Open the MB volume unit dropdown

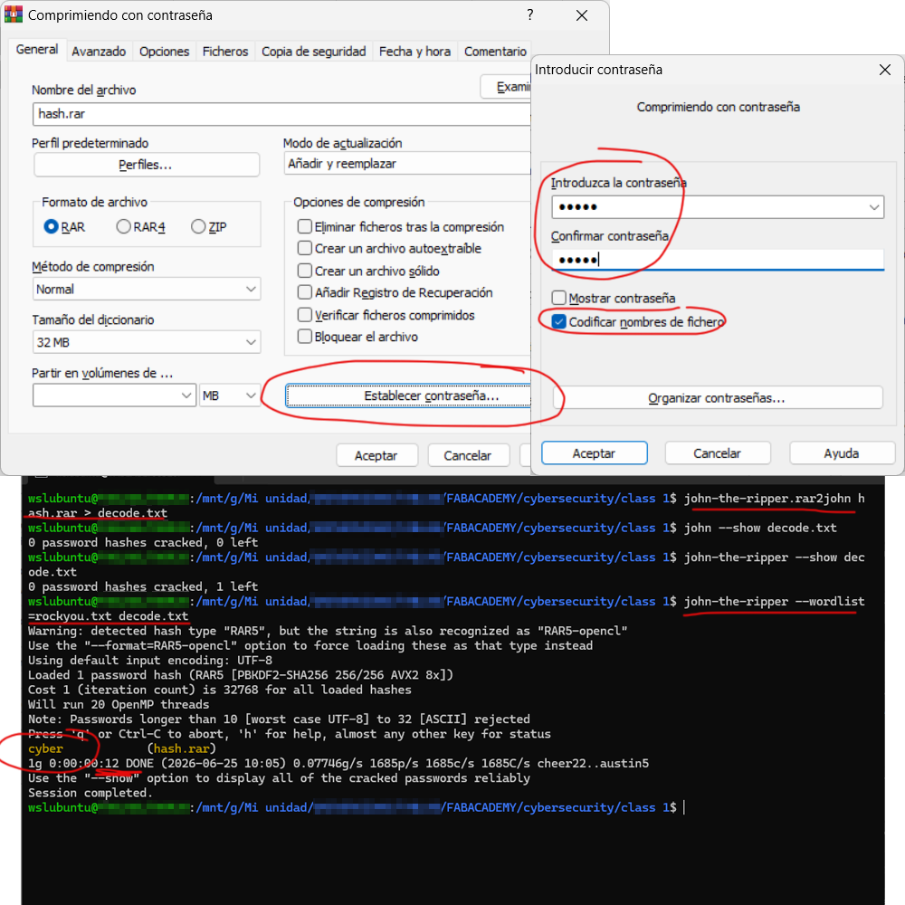pos(229,395)
